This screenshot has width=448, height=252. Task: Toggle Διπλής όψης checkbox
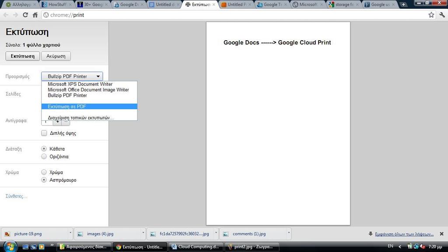(x=44, y=133)
